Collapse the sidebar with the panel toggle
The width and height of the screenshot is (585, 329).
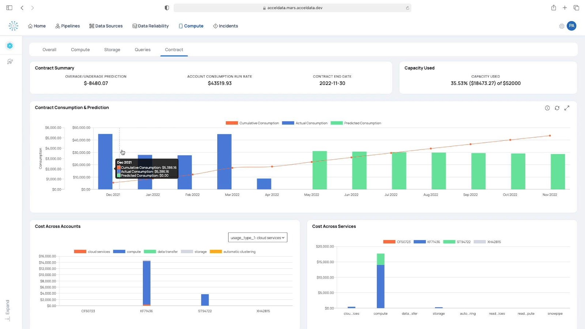(x=9, y=7)
